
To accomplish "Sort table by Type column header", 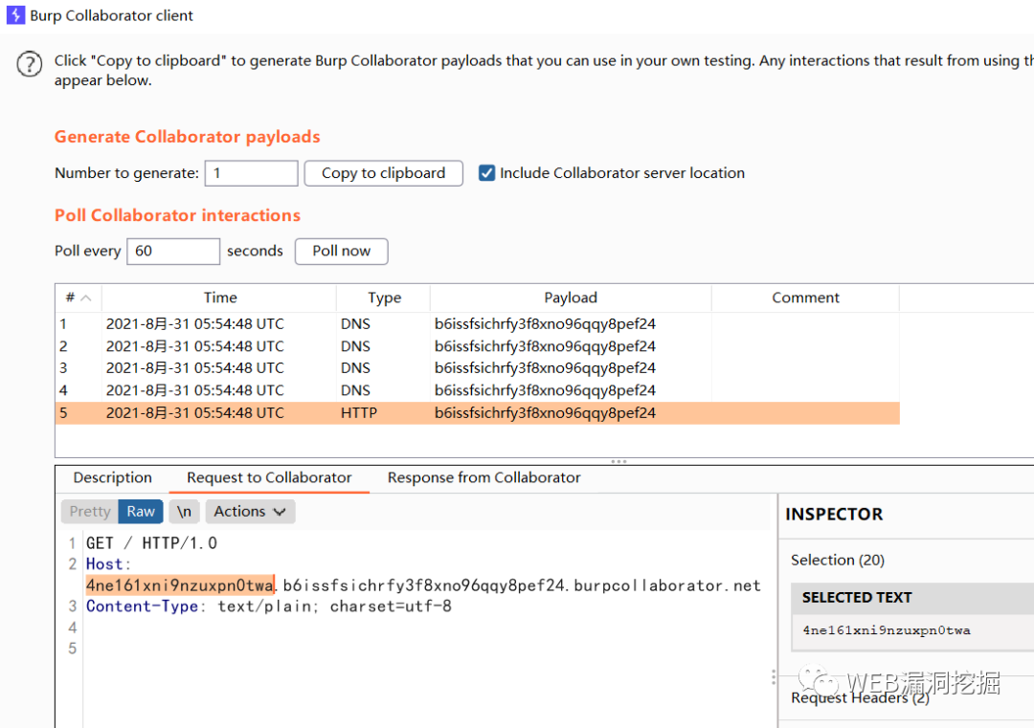I will point(384,298).
